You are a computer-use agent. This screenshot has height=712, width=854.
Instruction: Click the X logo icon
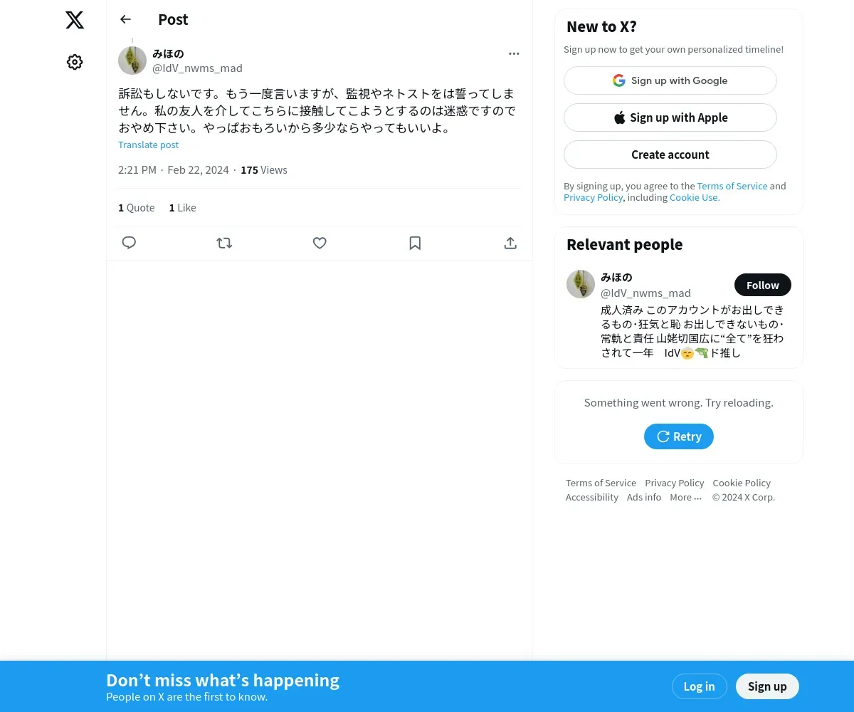(x=75, y=20)
